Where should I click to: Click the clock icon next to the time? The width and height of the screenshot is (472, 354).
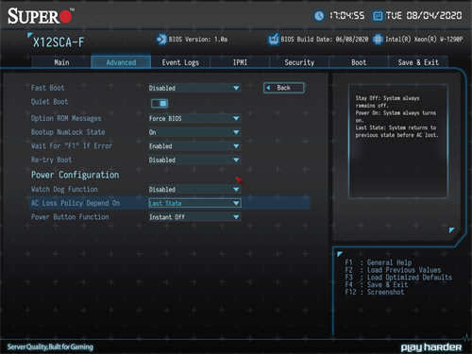pyautogui.click(x=319, y=16)
